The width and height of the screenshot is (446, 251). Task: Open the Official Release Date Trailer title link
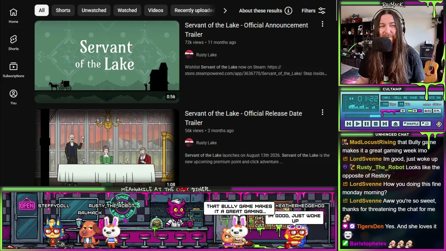243,118
